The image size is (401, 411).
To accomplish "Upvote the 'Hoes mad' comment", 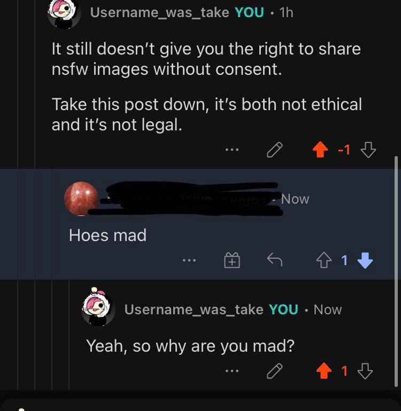I will click(x=323, y=260).
